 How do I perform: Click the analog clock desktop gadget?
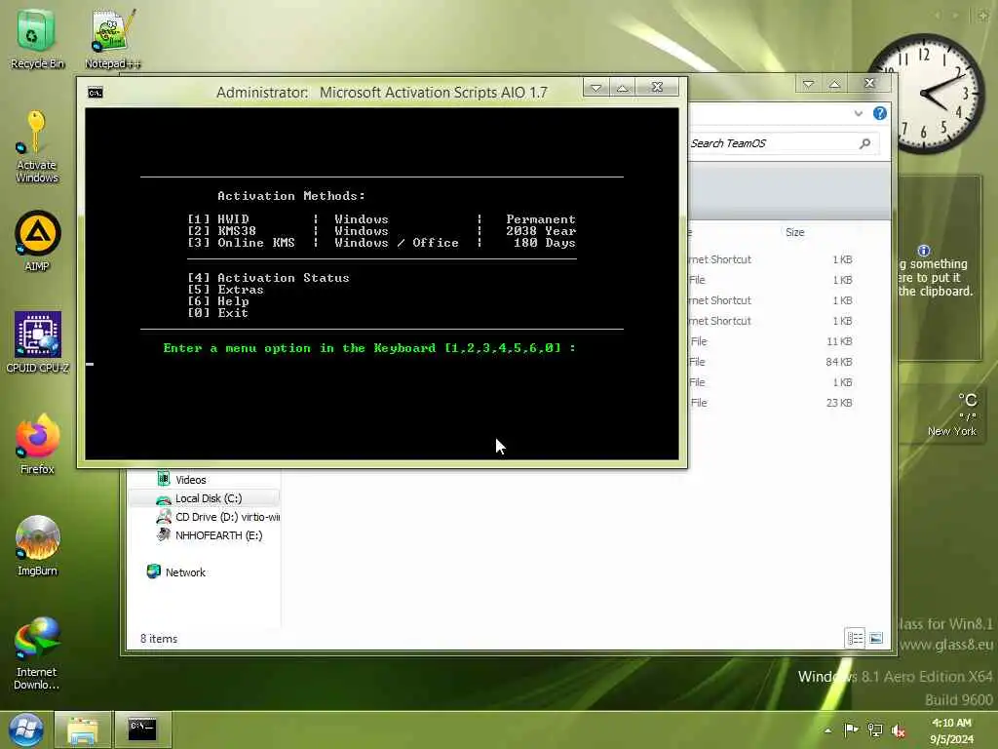click(x=925, y=93)
